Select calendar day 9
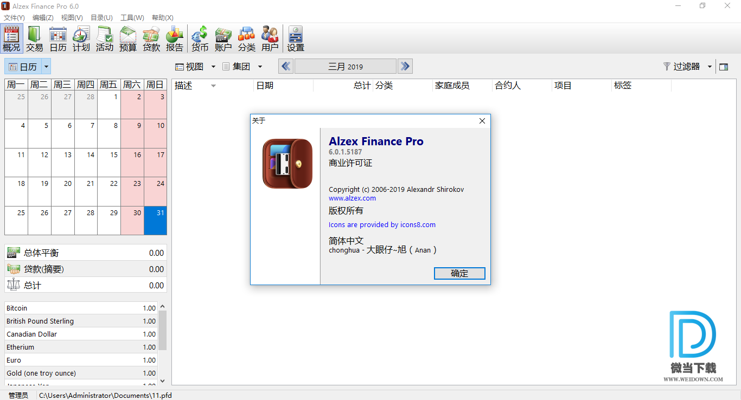 tap(132, 133)
